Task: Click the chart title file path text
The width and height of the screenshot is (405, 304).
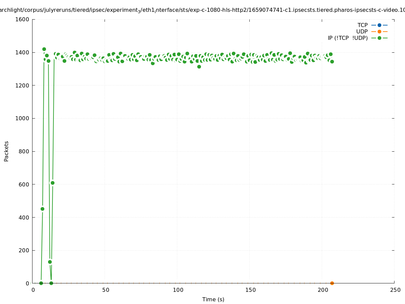Action: tap(202, 10)
